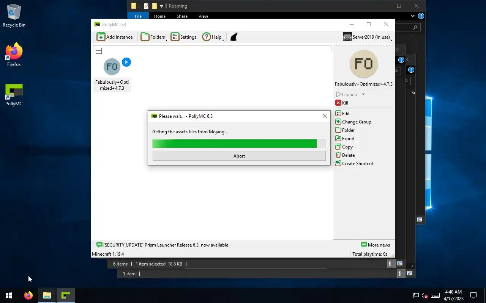Click File Explorer in the taskbar
Viewport: 486px width, 303px height.
pos(47,295)
